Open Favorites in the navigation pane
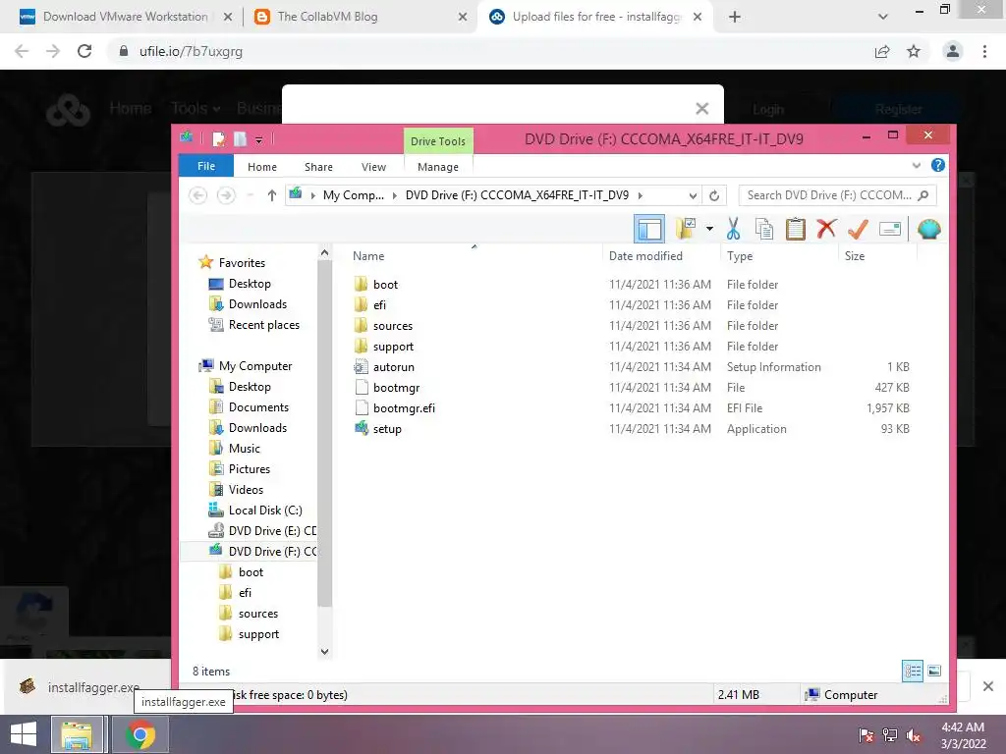The image size is (1006, 754). pos(242,262)
